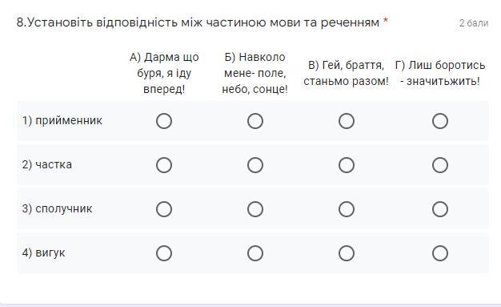Image resolution: width=501 pixels, height=307 pixels.
Task: Mark sentence А for row сполучник
Action: (164, 209)
